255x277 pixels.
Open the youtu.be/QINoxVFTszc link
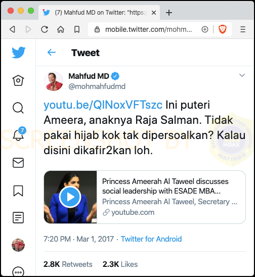[103, 105]
